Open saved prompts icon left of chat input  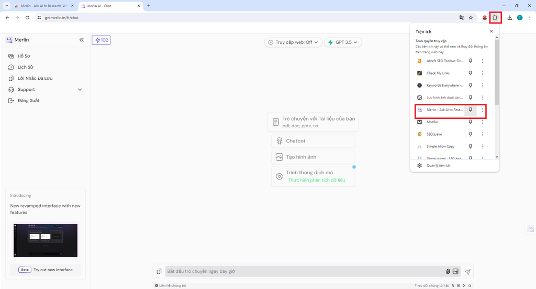(x=159, y=271)
